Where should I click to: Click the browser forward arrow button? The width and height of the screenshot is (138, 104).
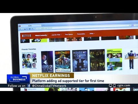(22, 29)
